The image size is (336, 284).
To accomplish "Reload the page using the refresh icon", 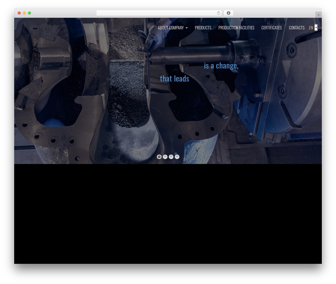I will click(x=218, y=13).
